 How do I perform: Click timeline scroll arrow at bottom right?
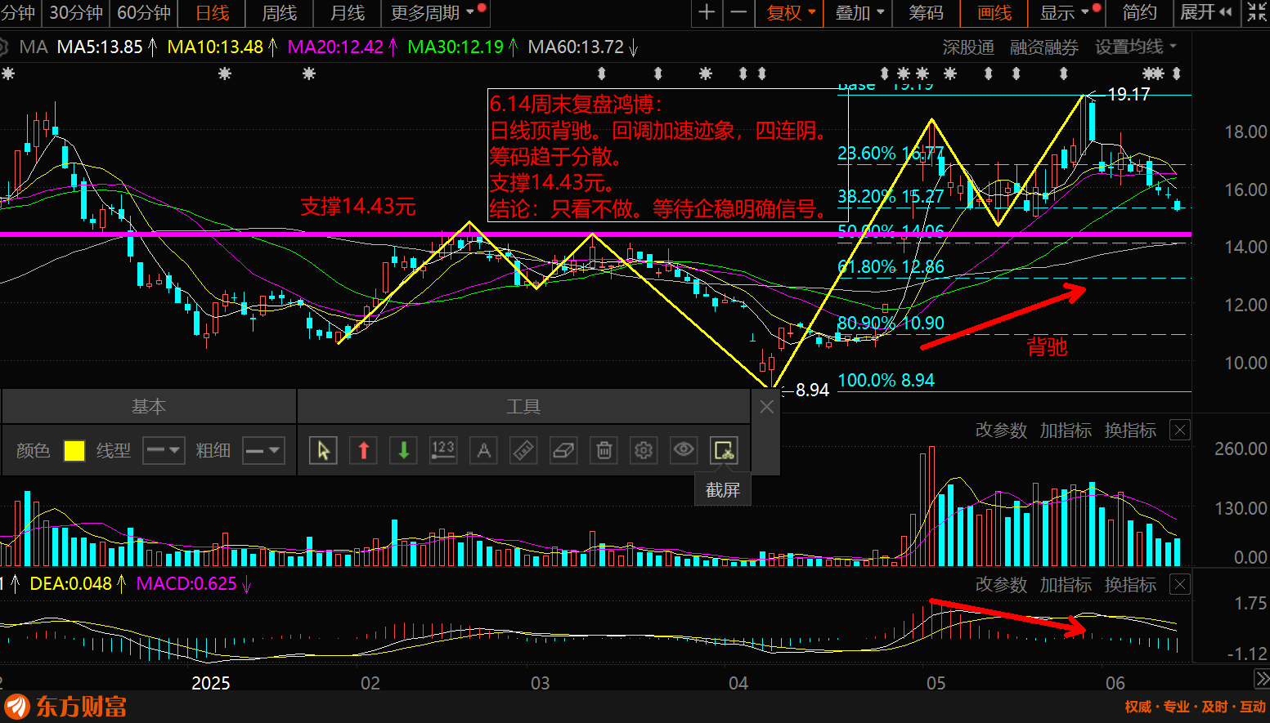click(1262, 680)
